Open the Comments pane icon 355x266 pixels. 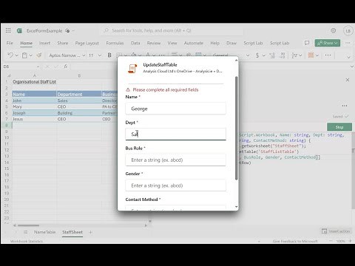[307, 43]
